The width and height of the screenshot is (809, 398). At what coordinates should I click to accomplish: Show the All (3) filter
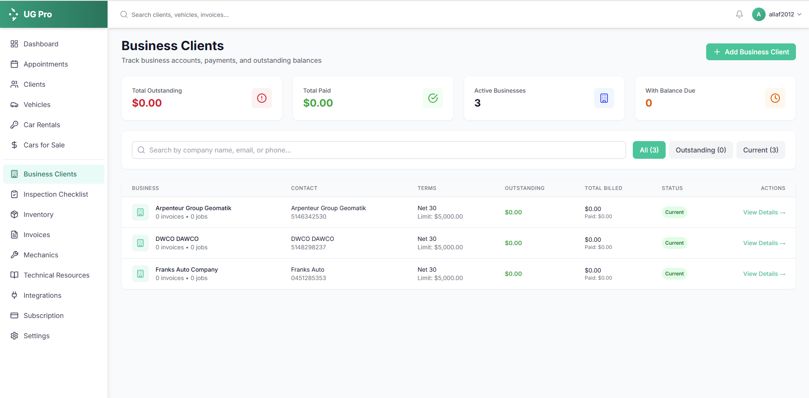pos(649,150)
